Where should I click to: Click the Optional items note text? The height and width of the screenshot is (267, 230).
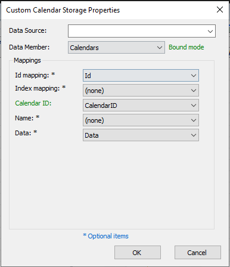(x=105, y=236)
